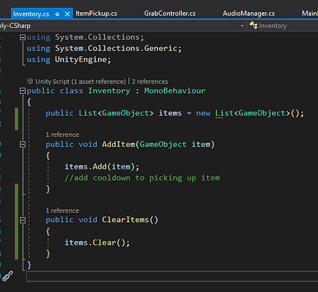The height and width of the screenshot is (292, 318).
Task: Close the Inventory.cs tab
Action: (x=67, y=14)
